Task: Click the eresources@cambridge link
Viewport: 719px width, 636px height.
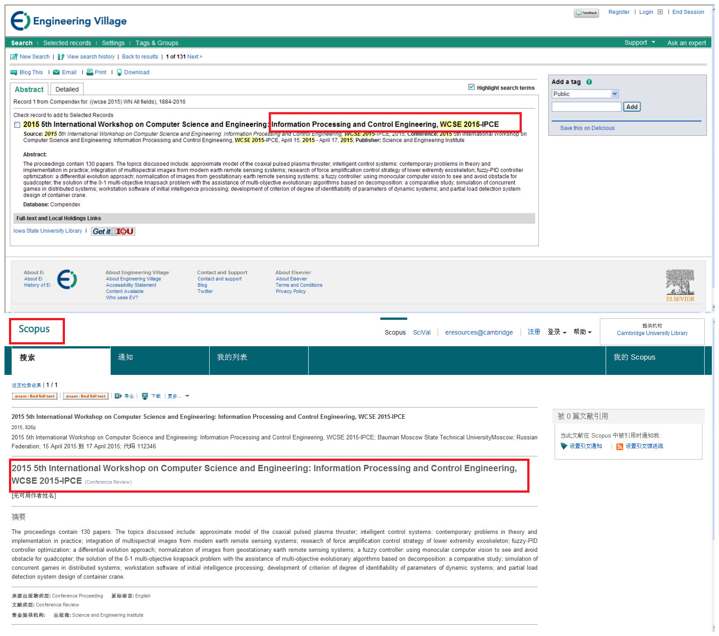Action: [x=479, y=332]
